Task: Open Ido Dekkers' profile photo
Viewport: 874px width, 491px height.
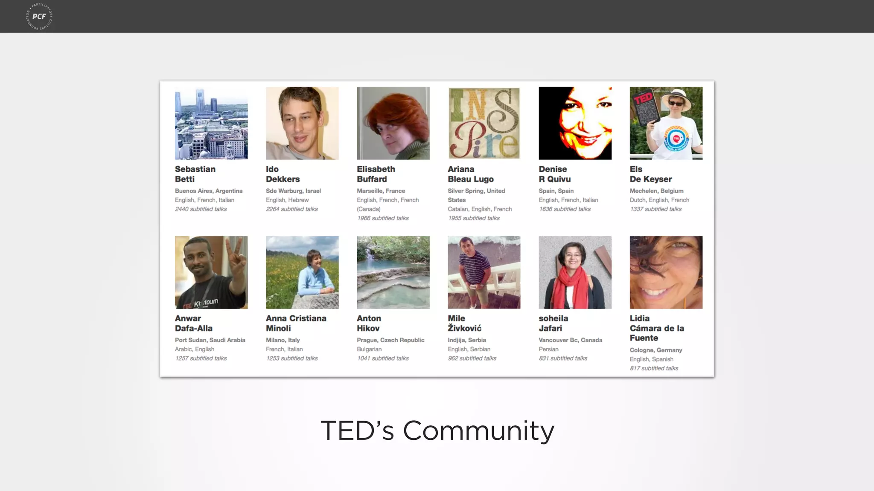Action: pyautogui.click(x=302, y=123)
